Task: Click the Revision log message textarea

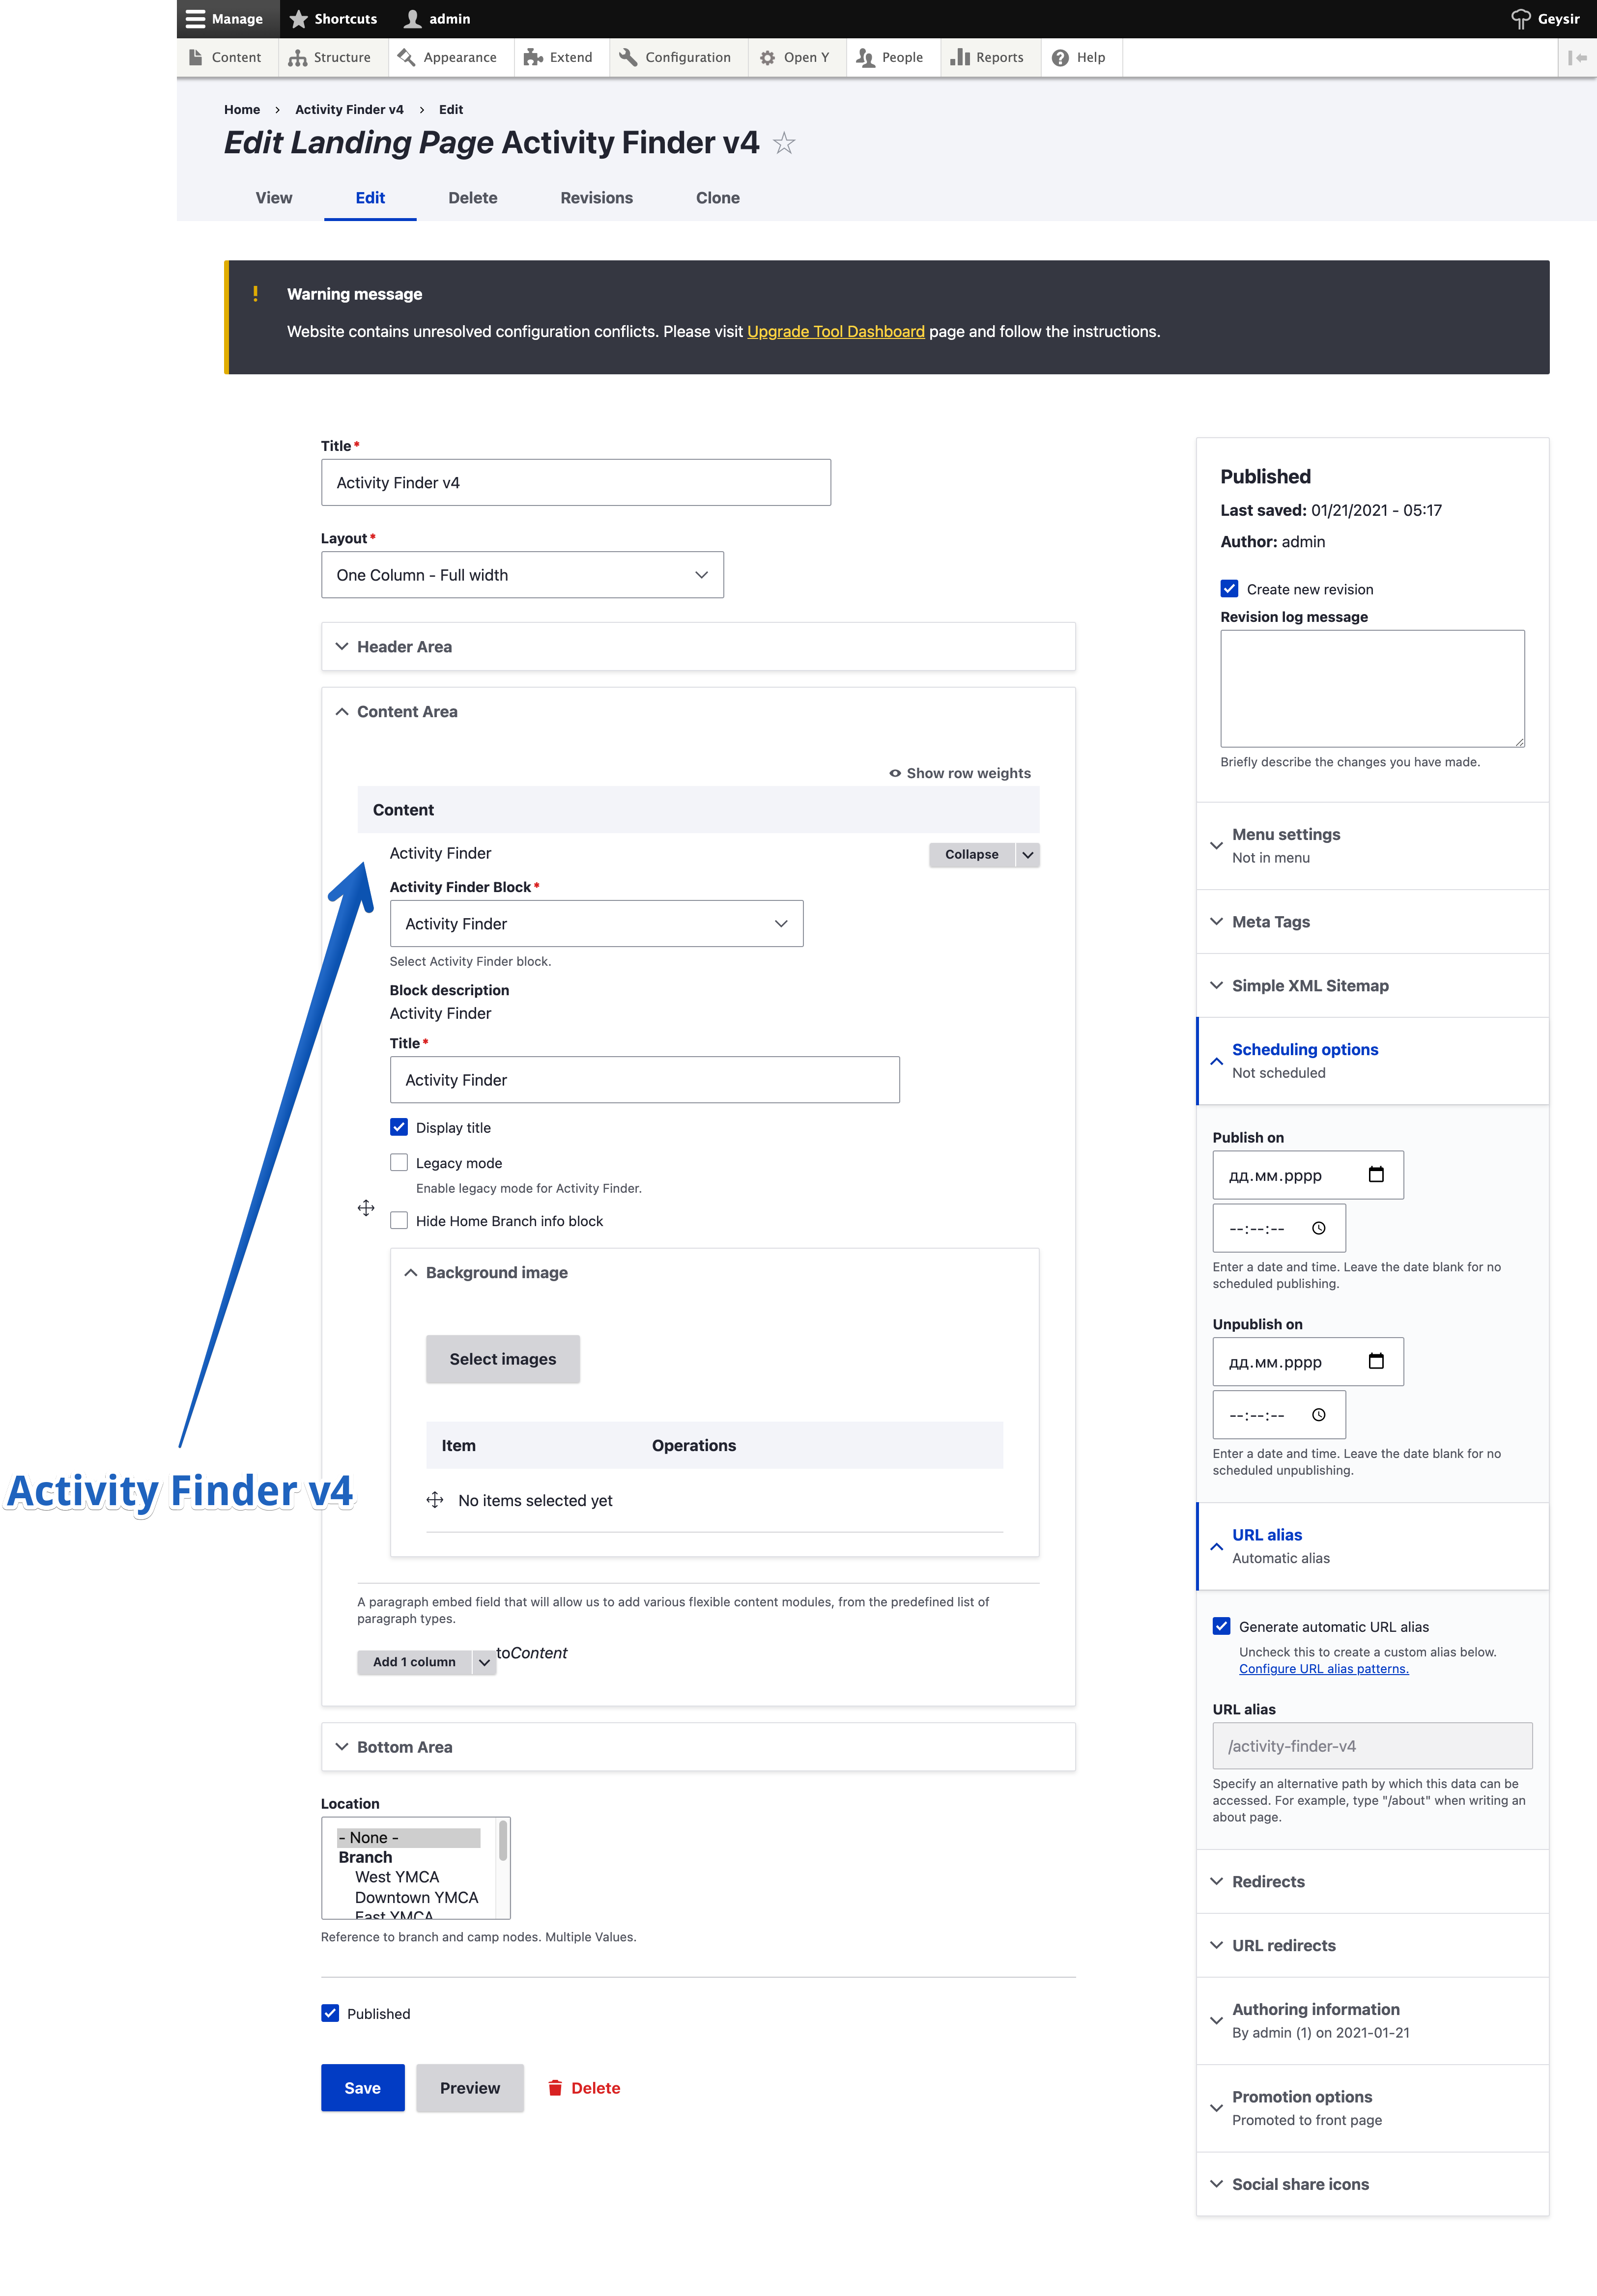Action: click(1372, 689)
